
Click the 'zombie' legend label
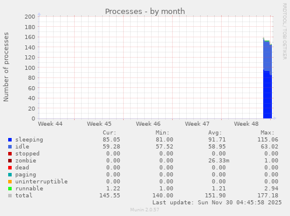(x=26, y=161)
